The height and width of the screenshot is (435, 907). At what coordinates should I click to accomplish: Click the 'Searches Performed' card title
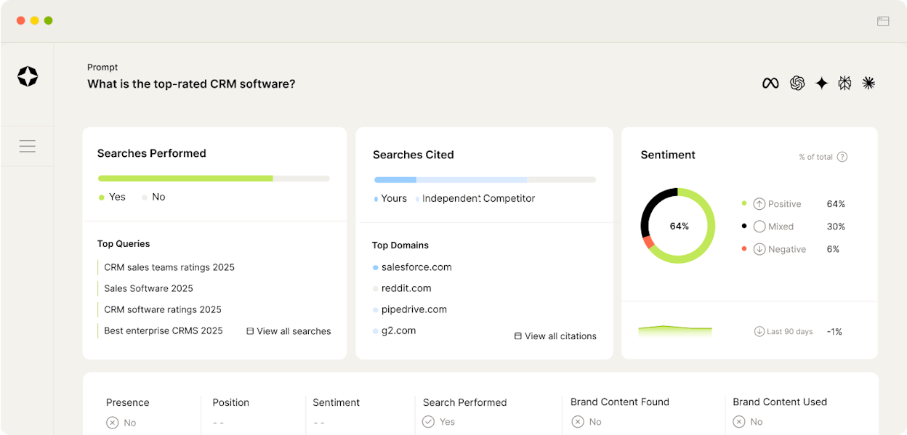[152, 153]
